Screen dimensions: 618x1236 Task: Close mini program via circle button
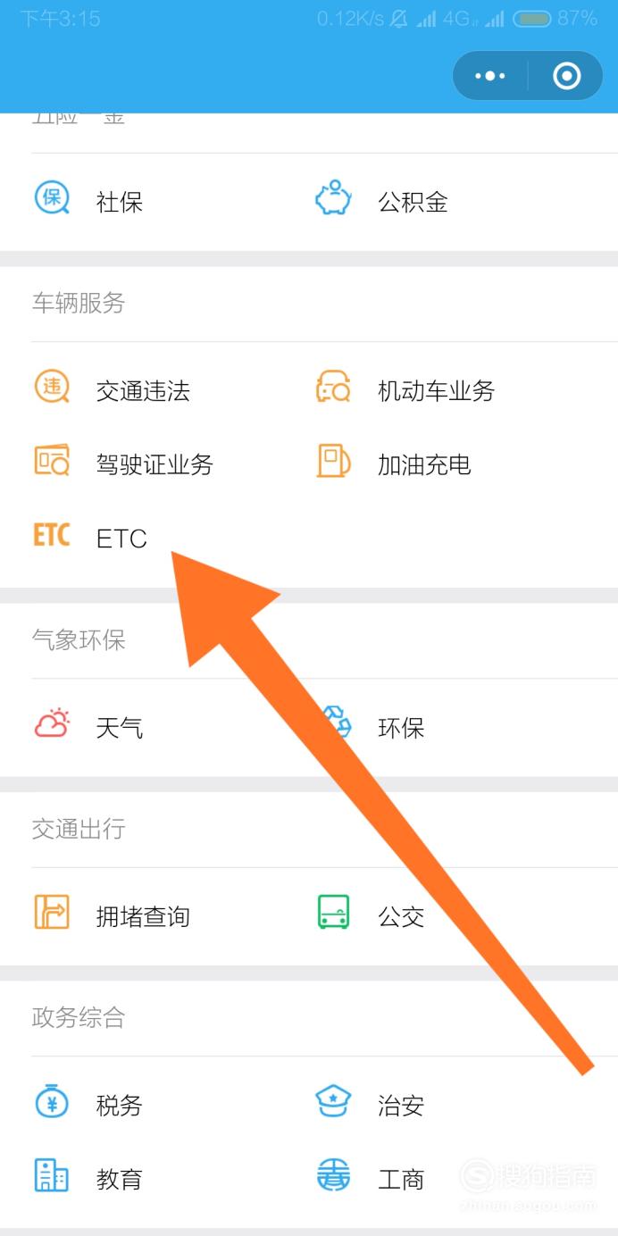pyautogui.click(x=566, y=76)
